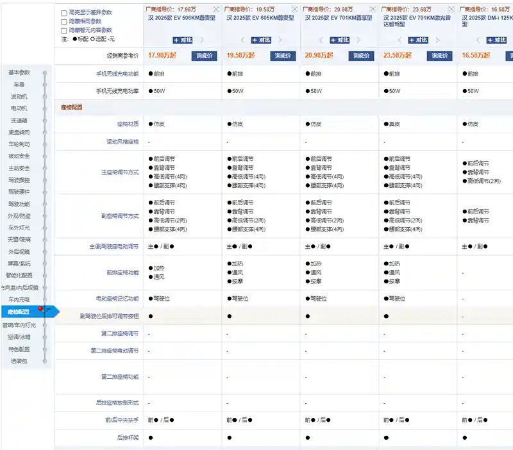Move the 605KM尊贵型 column left with arrow

point(242,40)
